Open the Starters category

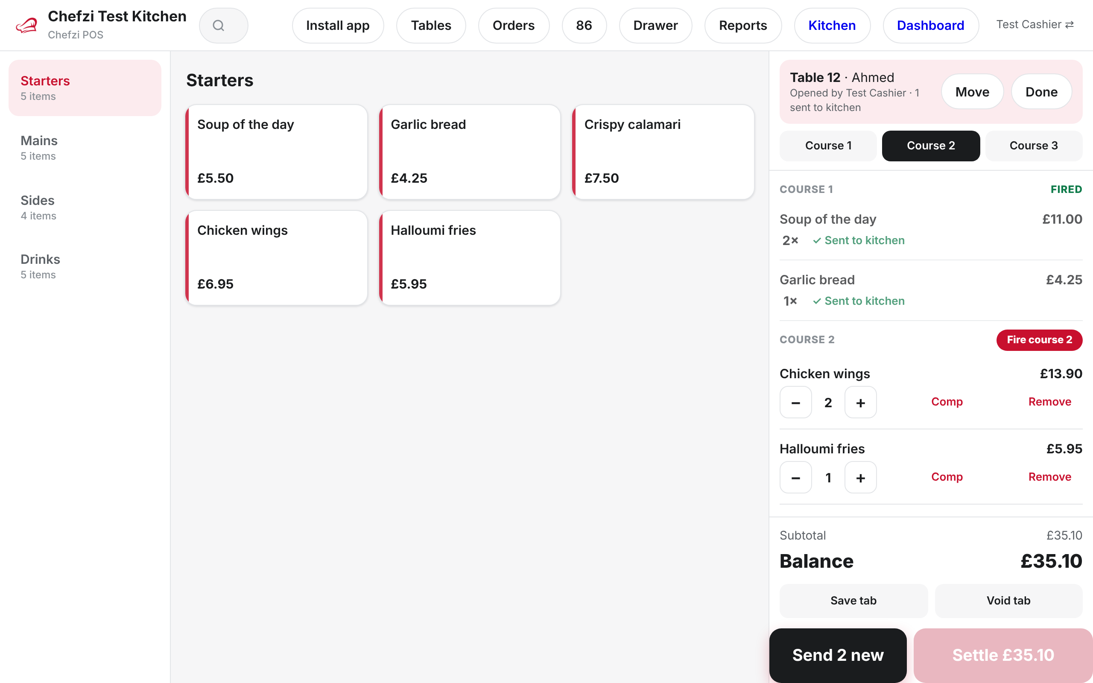(x=85, y=88)
